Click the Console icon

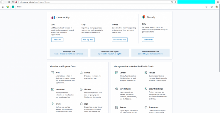pyautogui.click(x=116, y=73)
